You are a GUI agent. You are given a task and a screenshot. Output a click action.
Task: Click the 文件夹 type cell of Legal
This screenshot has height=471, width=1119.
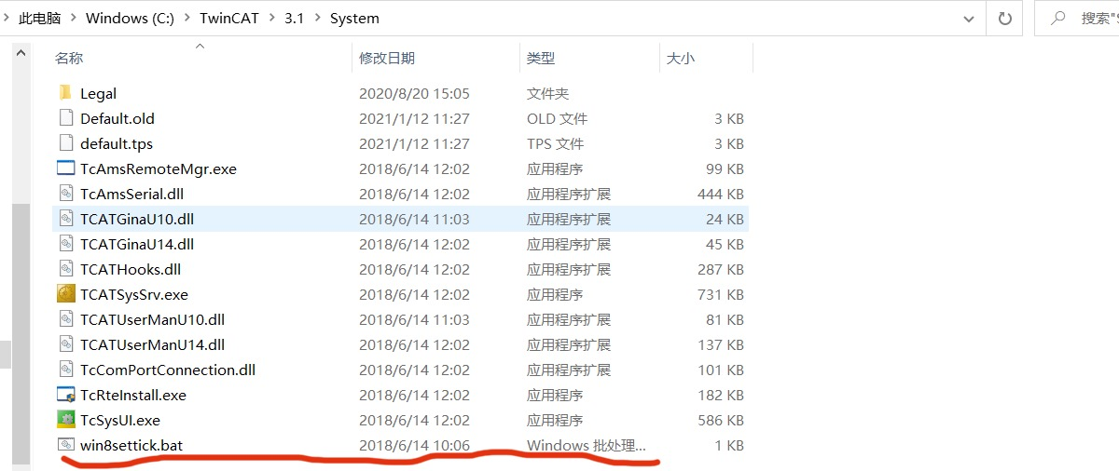pyautogui.click(x=547, y=93)
